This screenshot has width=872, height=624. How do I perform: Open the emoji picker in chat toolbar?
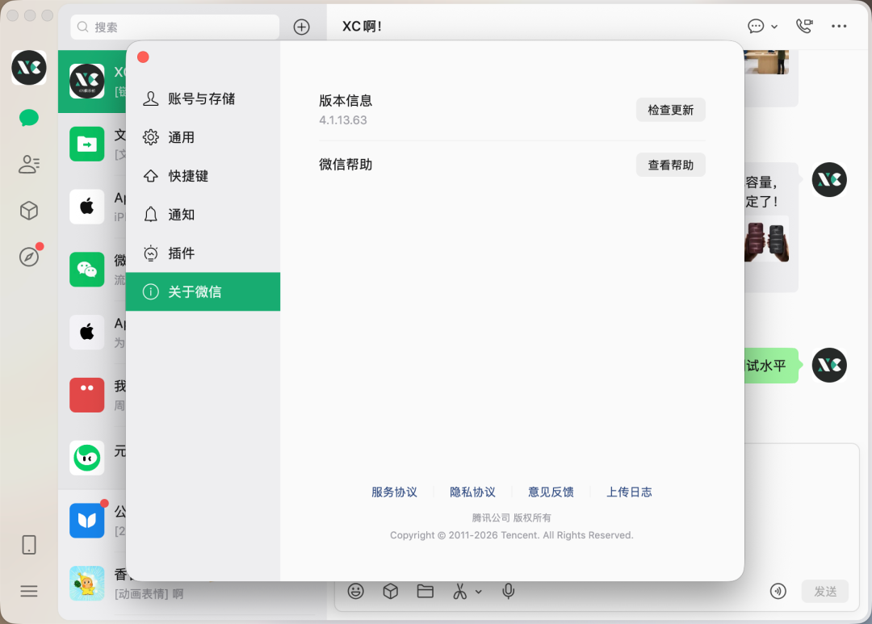click(x=356, y=591)
